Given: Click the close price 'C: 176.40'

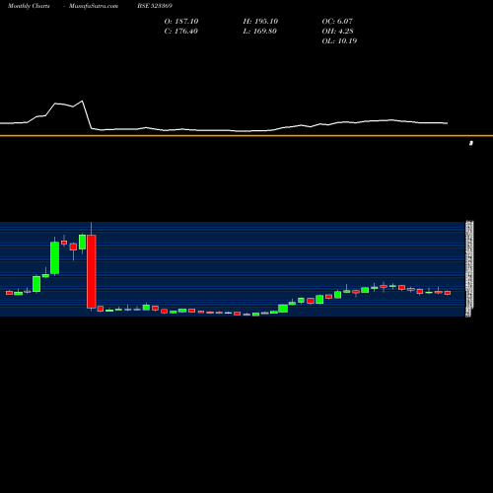Looking at the screenshot, I should pos(181,32).
